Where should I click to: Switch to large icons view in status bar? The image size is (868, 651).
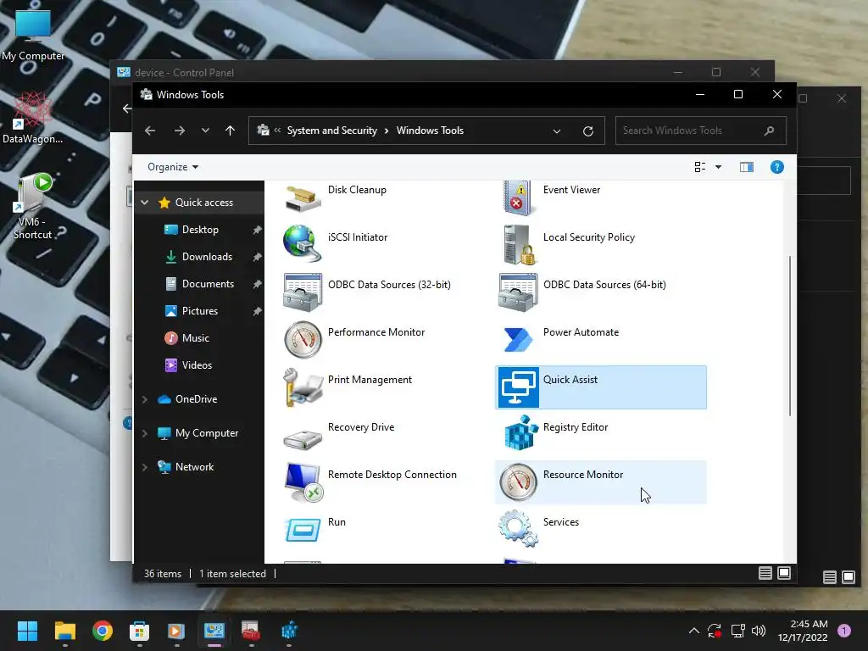[x=784, y=573]
